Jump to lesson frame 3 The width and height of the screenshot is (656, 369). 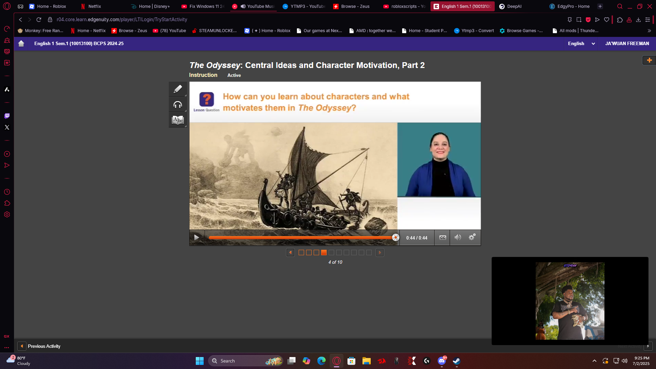pos(316,252)
